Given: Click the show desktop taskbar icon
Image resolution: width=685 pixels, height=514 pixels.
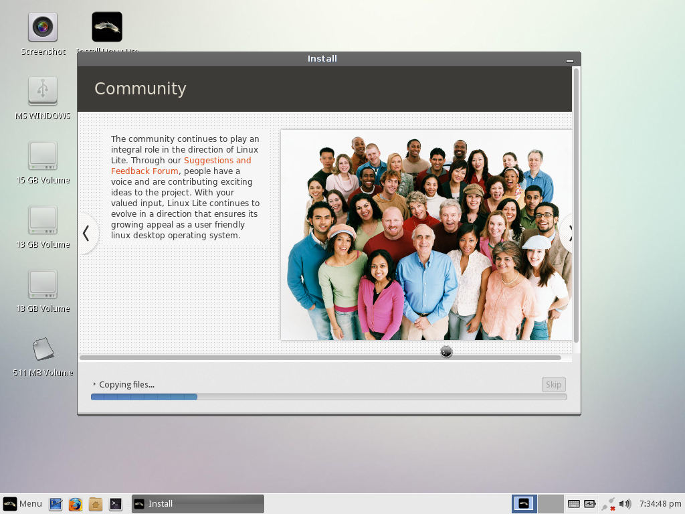Looking at the screenshot, I should (56, 504).
